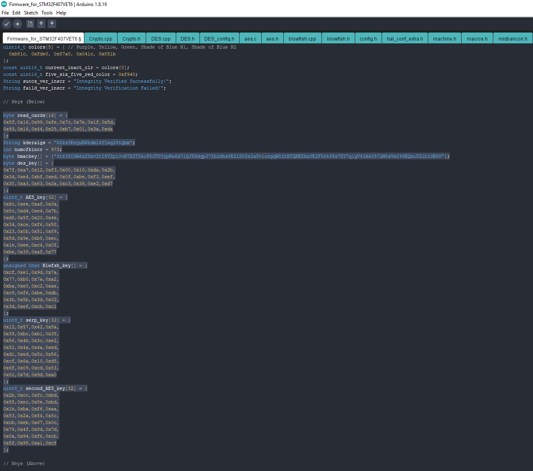
Task: Open the Help menu
Action: point(61,13)
